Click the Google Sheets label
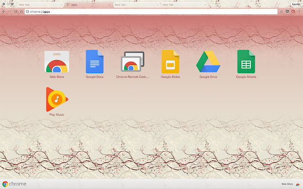This screenshot has height=189, width=303. [246, 77]
